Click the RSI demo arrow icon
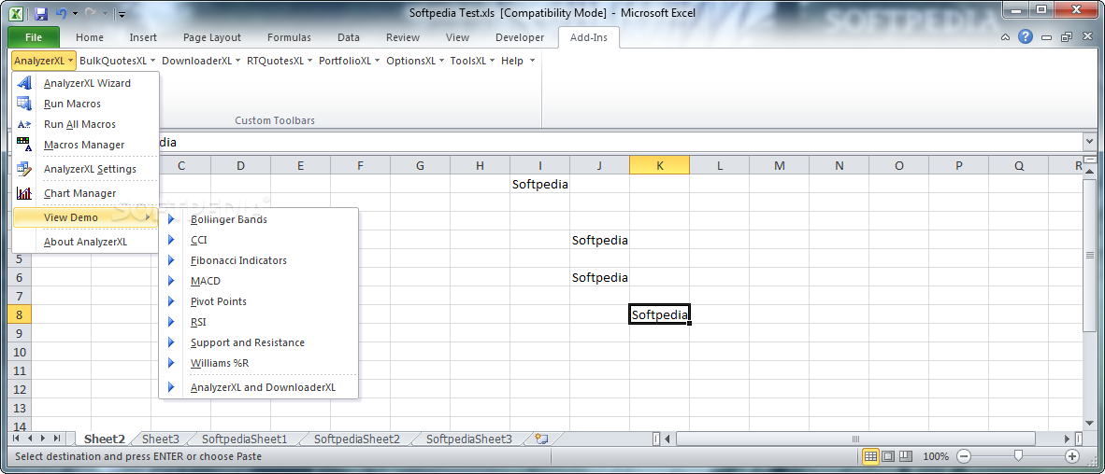 [170, 322]
